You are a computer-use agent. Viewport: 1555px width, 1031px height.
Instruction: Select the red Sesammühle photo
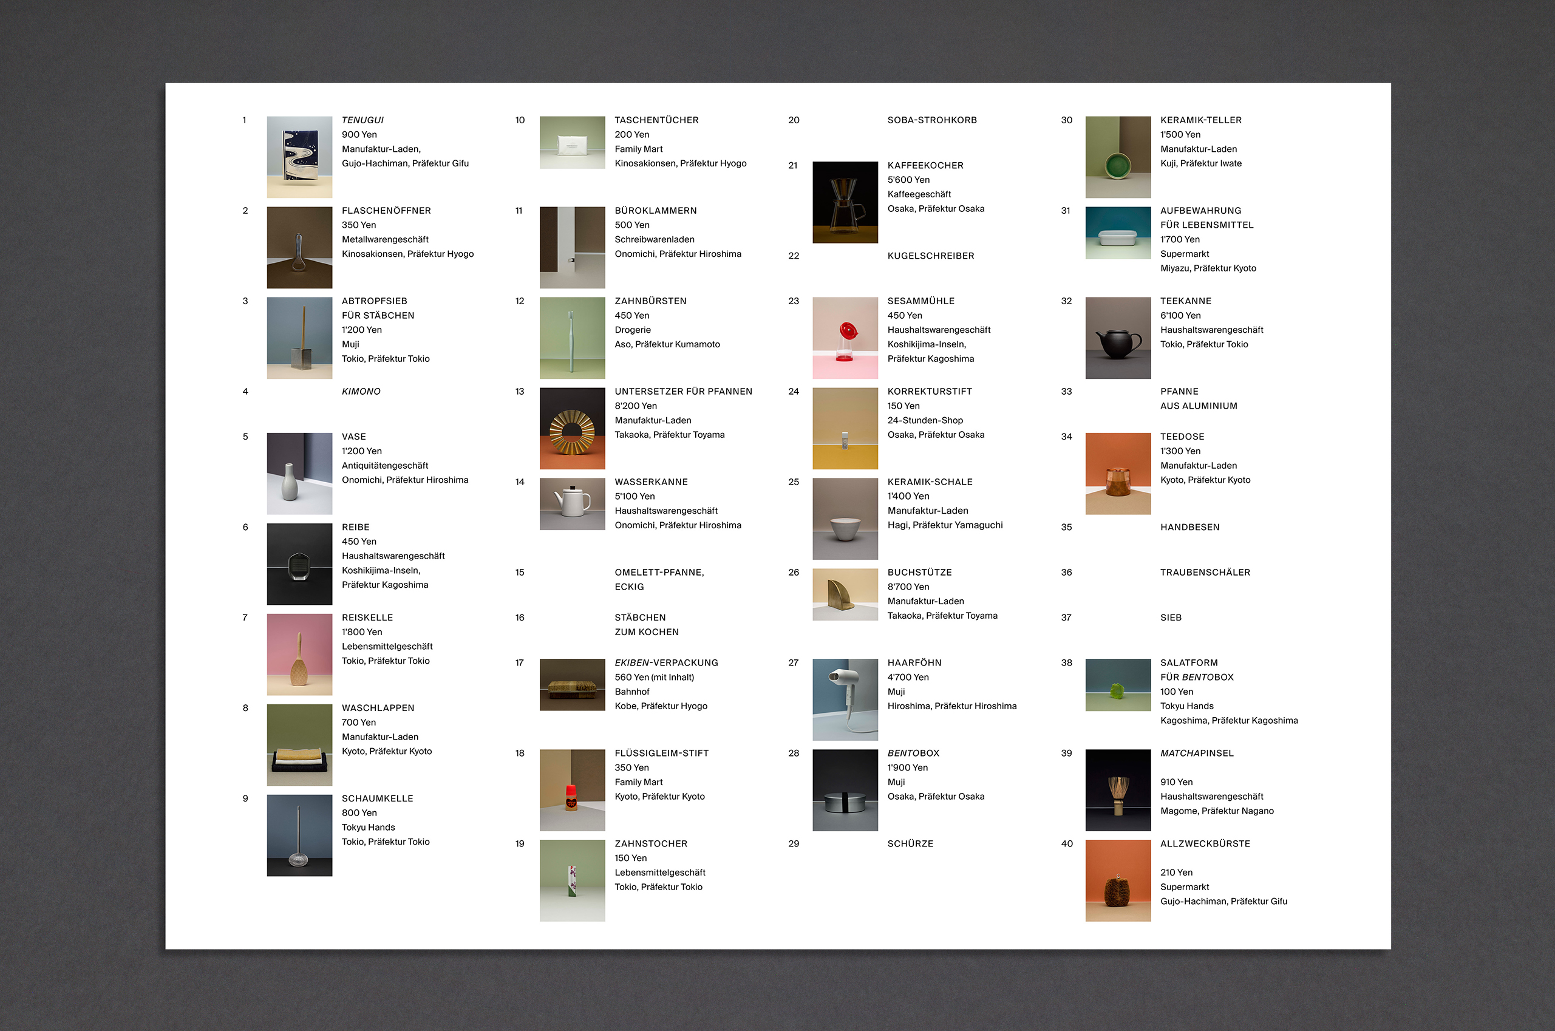pyautogui.click(x=845, y=338)
